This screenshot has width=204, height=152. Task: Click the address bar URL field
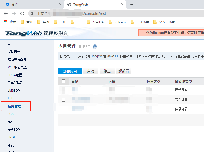116,14
